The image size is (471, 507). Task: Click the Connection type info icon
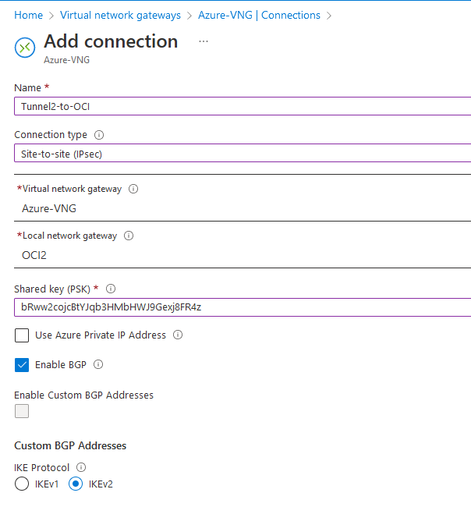click(99, 135)
